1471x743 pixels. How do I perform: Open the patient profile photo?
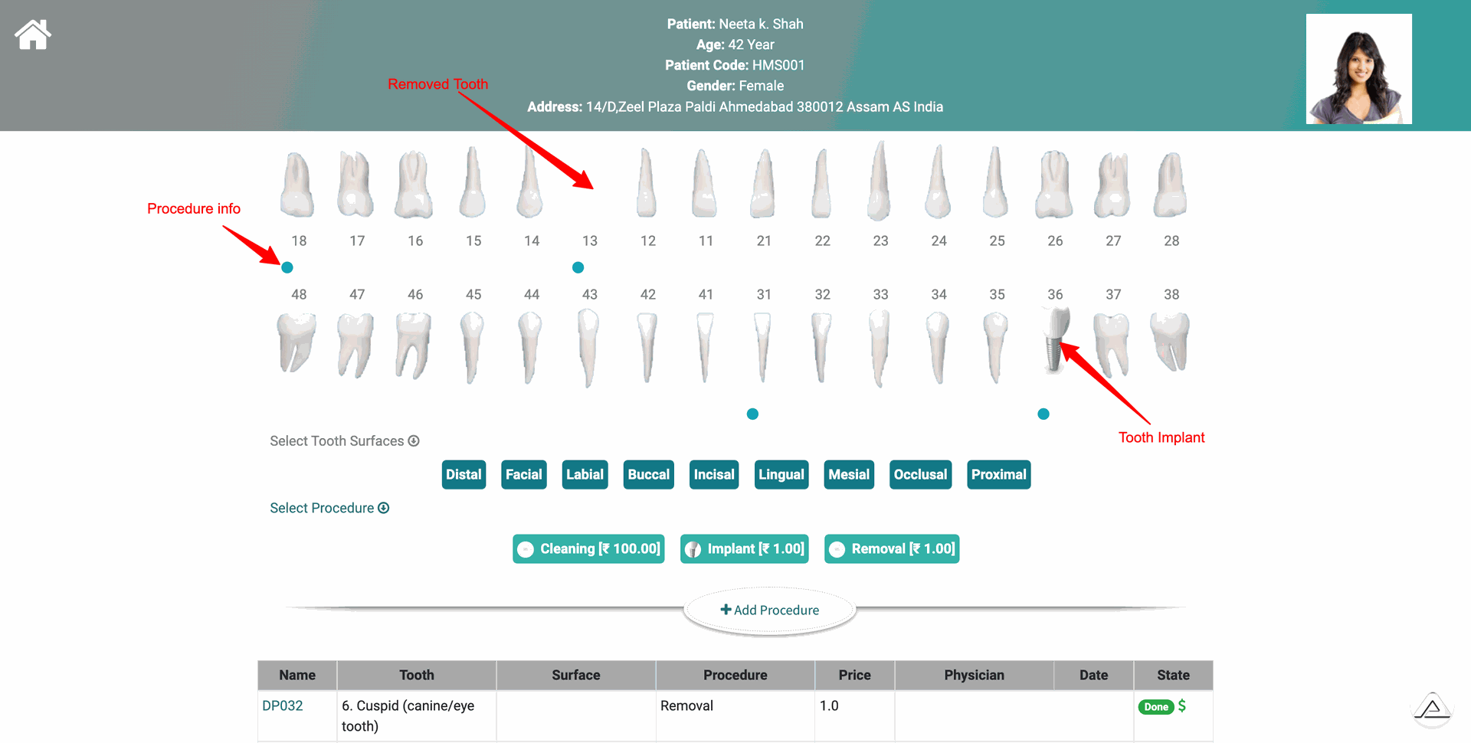(1358, 69)
